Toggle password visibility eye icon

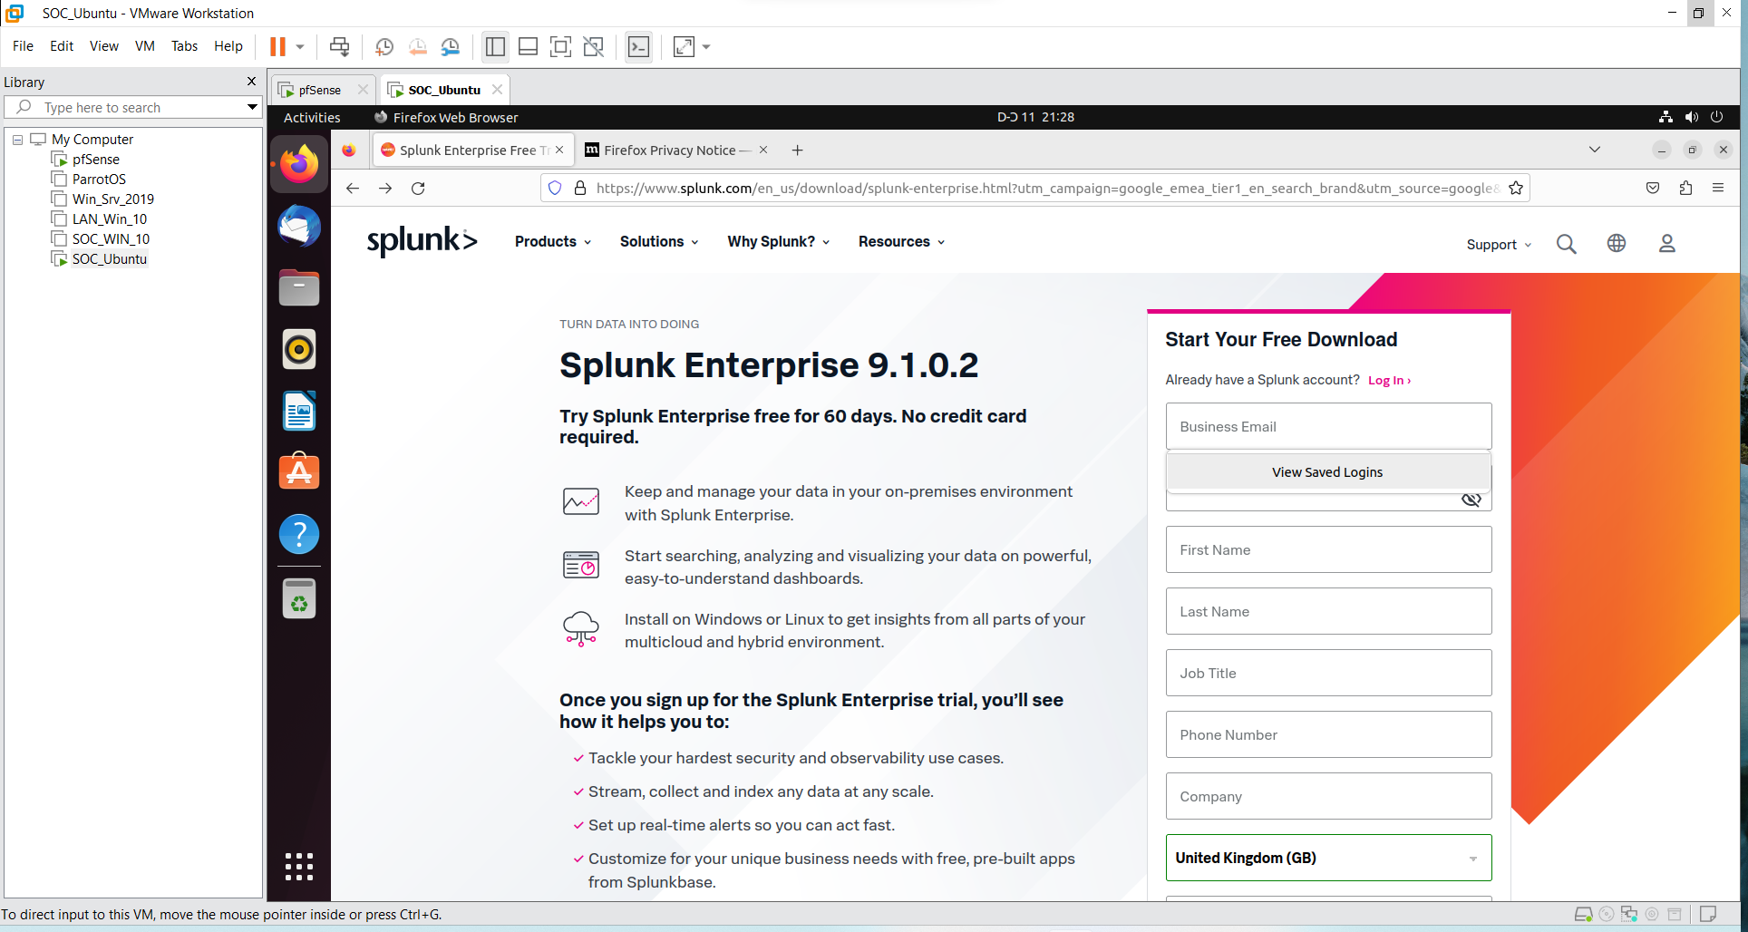click(1471, 500)
